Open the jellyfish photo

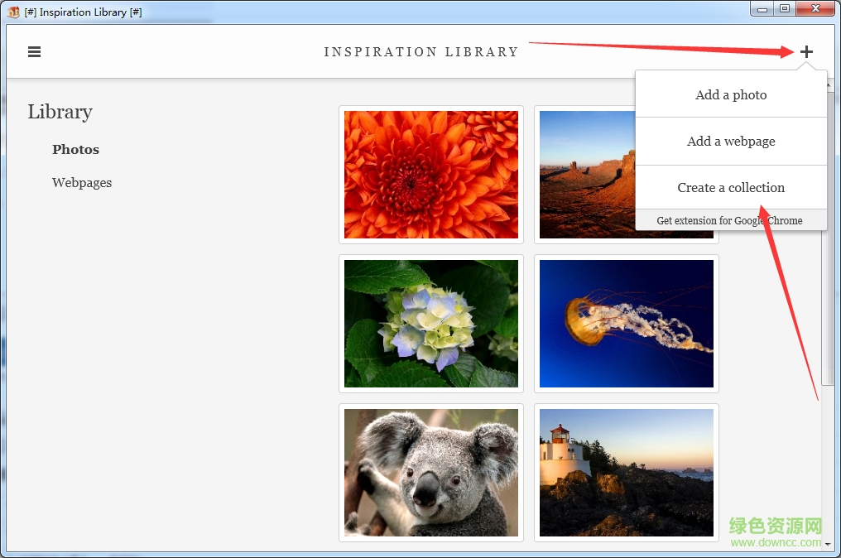pos(626,324)
